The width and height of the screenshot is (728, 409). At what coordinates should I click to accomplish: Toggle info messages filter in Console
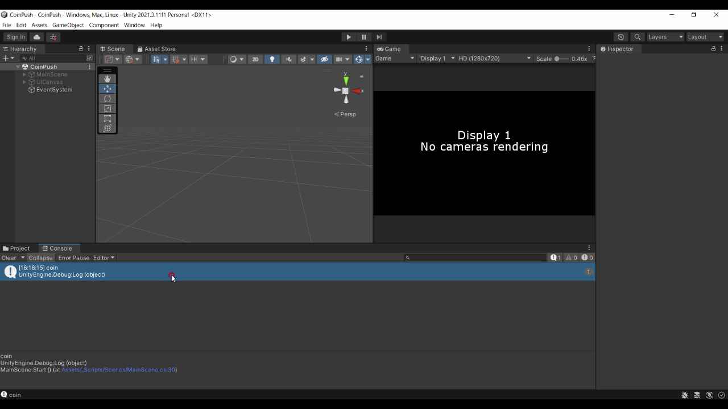(556, 258)
